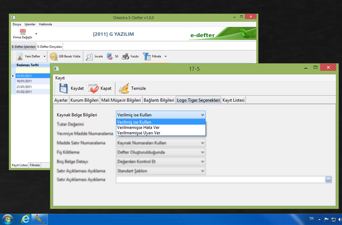342x225 pixels.
Task: Click the Yazdır printer icon
Action: point(125,56)
